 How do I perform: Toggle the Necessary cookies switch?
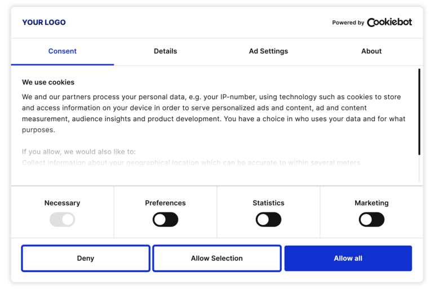coord(62,220)
